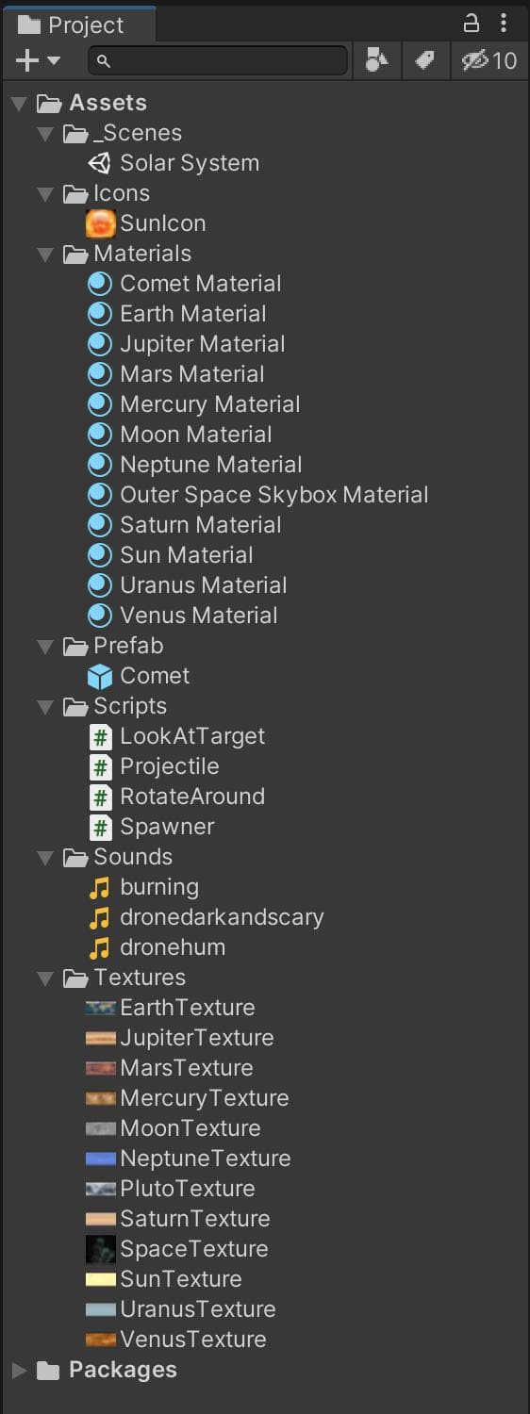The image size is (530, 1414).
Task: Select the Outer Space Skybox Material item
Action: coord(258,495)
